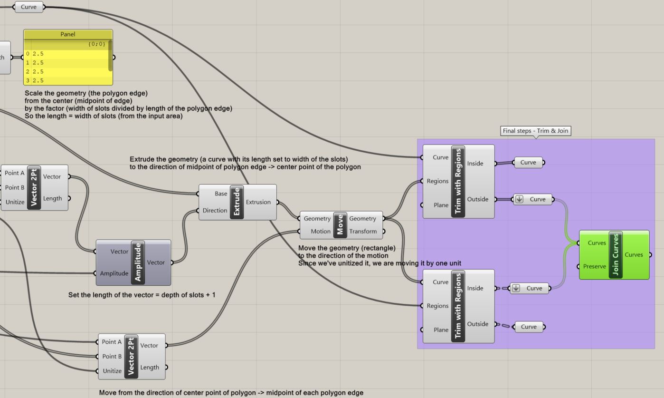
Task: Click the Extrude component's black name bar
Action: tap(237, 202)
